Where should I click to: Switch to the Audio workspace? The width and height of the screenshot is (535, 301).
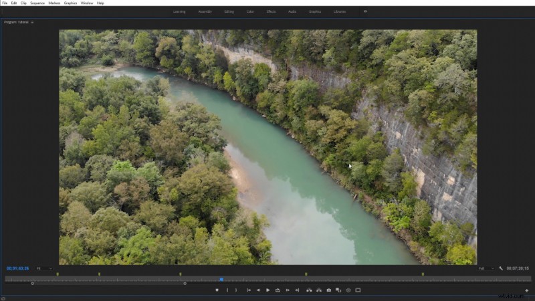292,11
